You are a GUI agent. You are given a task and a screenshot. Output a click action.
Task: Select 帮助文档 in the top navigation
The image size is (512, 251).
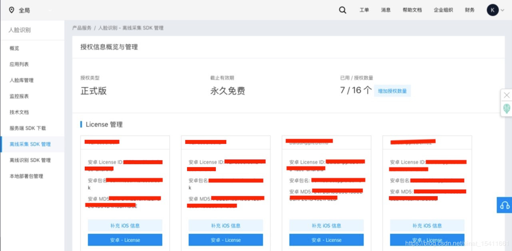[412, 10]
